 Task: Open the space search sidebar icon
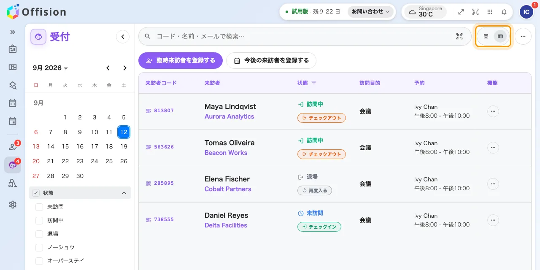13,85
